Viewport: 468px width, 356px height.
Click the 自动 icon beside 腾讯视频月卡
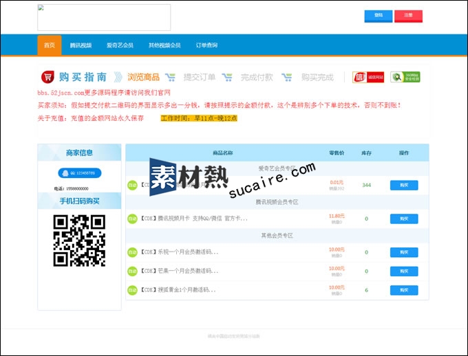tap(132, 219)
